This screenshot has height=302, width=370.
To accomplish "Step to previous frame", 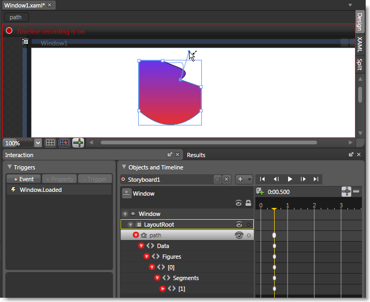I will 276,179.
